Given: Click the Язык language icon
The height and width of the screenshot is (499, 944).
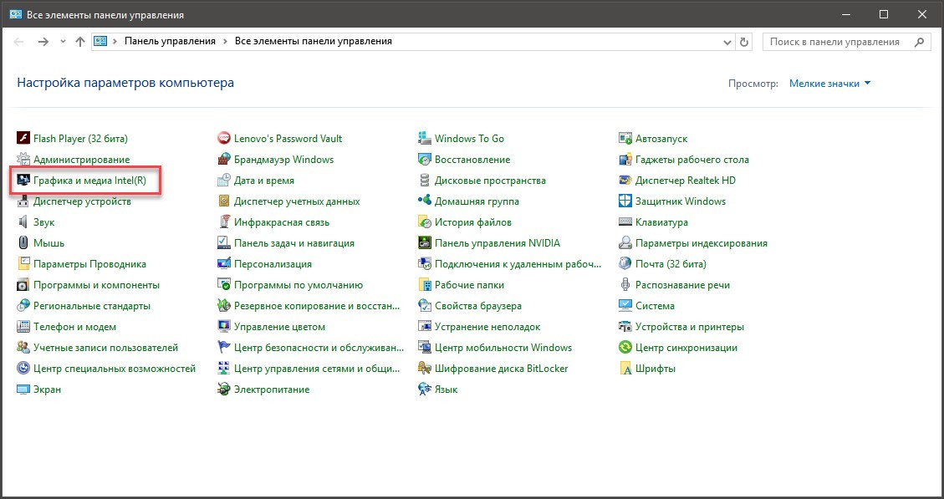Looking at the screenshot, I should coord(425,390).
